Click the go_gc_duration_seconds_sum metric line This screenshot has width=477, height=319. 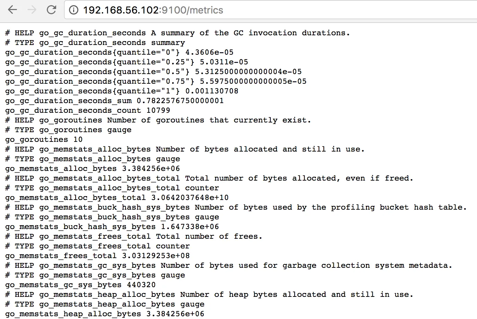pos(114,101)
